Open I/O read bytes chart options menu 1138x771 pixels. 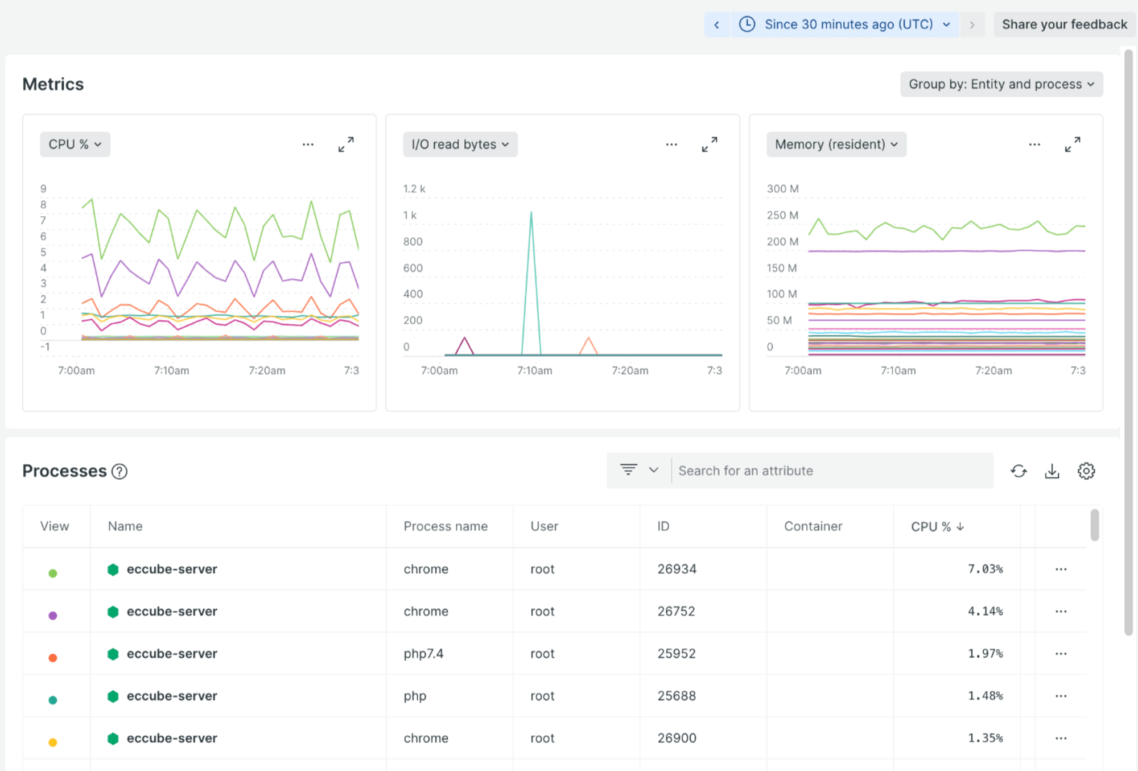[x=671, y=145]
